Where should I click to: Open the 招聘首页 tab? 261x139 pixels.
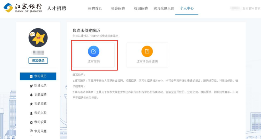click(x=95, y=8)
